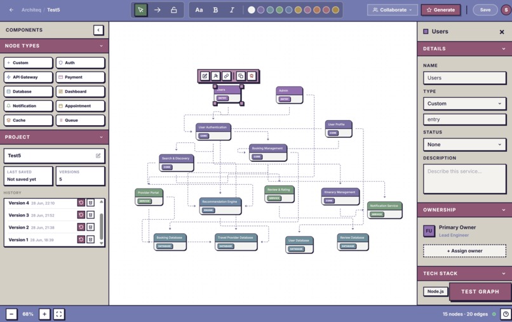Edit the selected Users node
This screenshot has width=512, height=322.
pyautogui.click(x=205, y=76)
